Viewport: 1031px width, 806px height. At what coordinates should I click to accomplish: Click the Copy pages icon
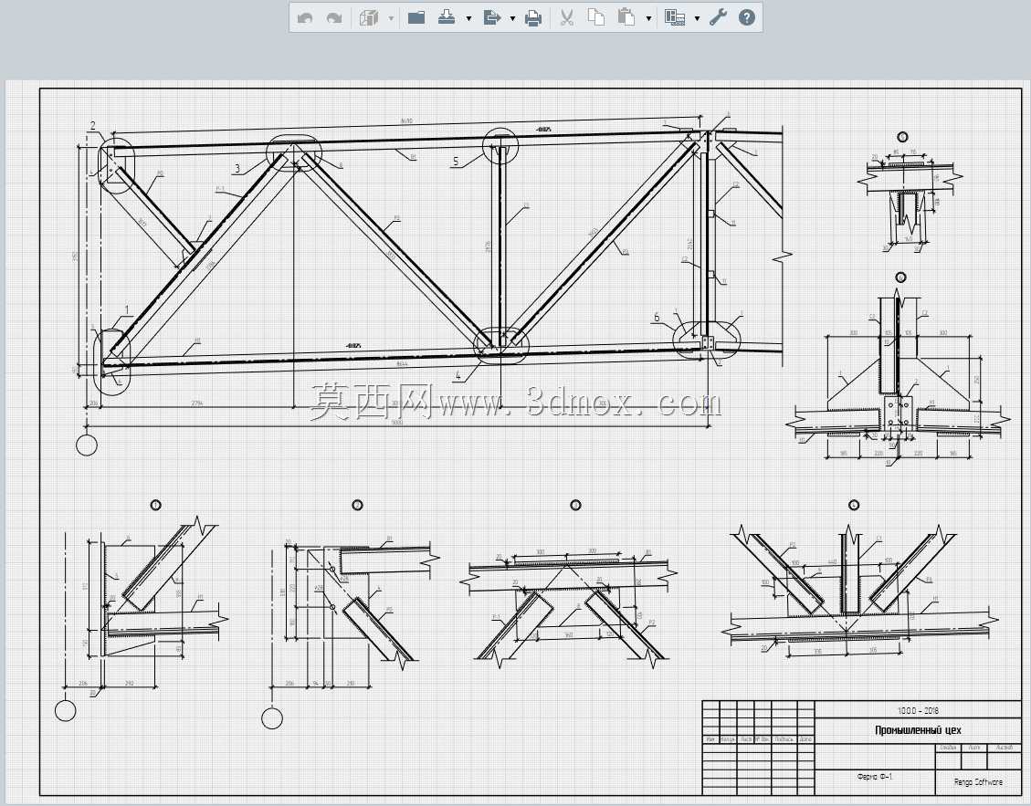point(595,17)
